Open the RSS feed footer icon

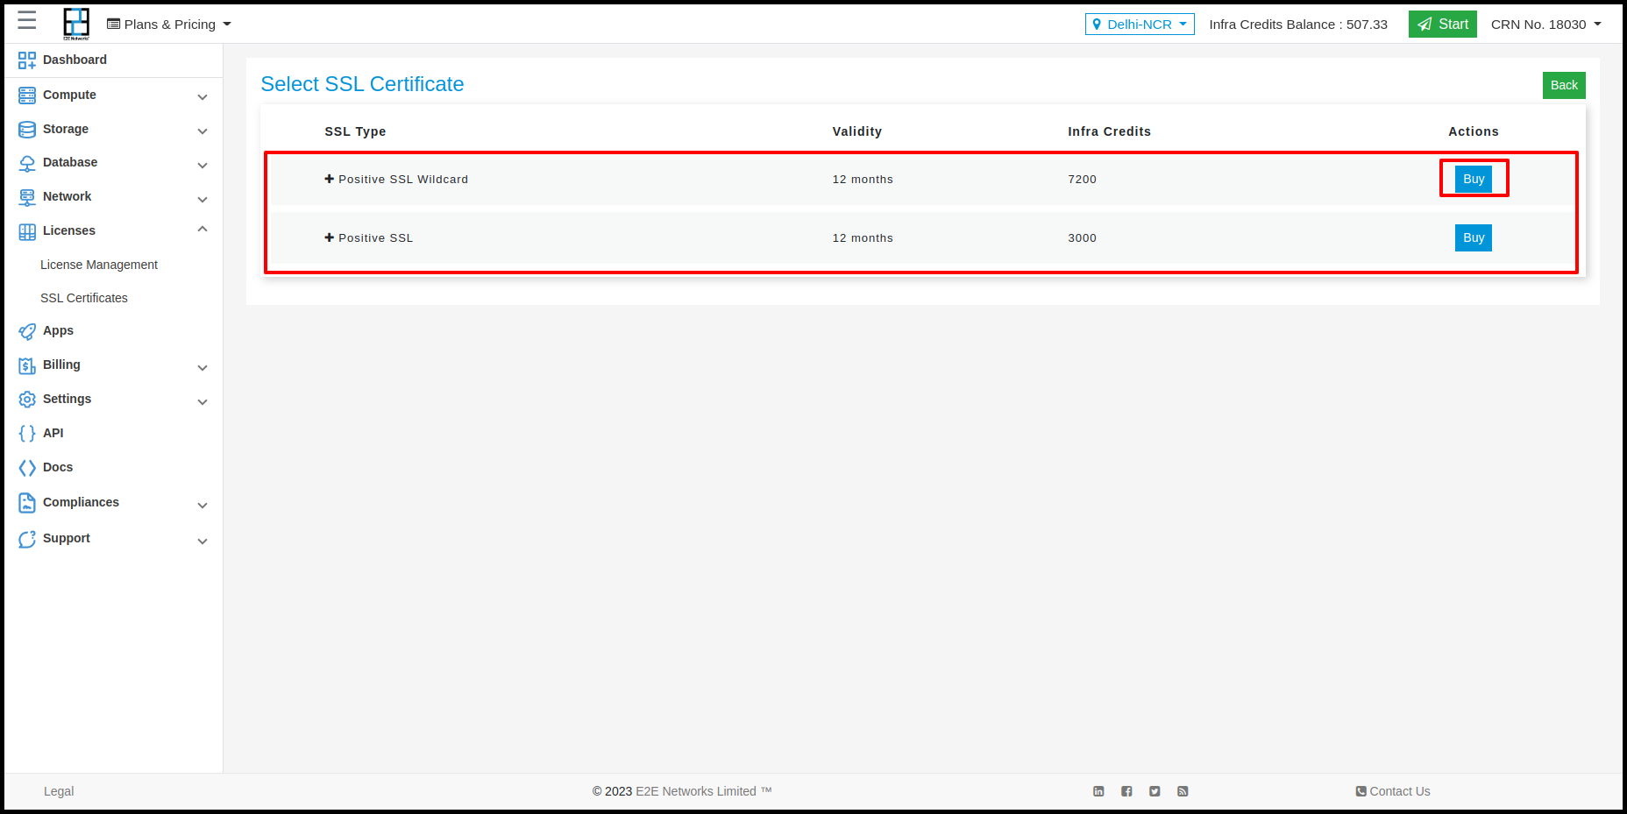pos(1183,791)
